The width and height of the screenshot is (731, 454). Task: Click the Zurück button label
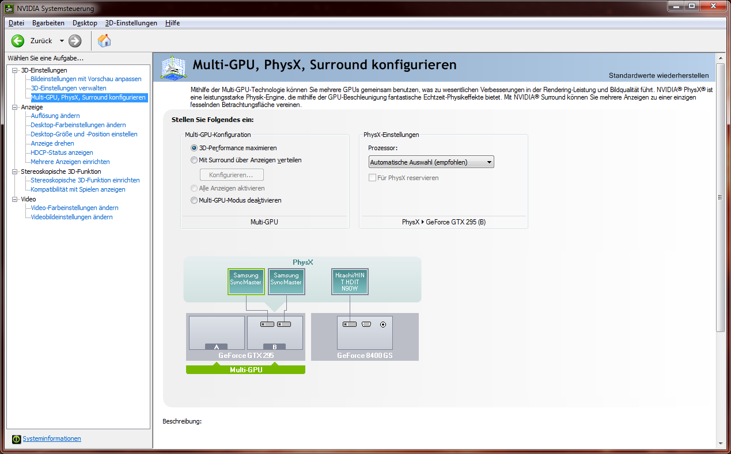[41, 41]
